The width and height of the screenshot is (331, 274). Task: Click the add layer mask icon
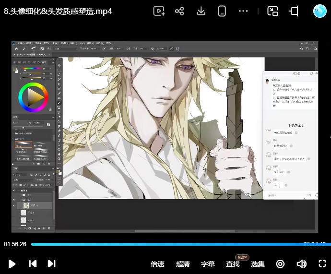click(x=30, y=228)
